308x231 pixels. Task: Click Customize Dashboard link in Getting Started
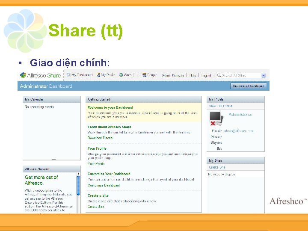tap(104, 185)
